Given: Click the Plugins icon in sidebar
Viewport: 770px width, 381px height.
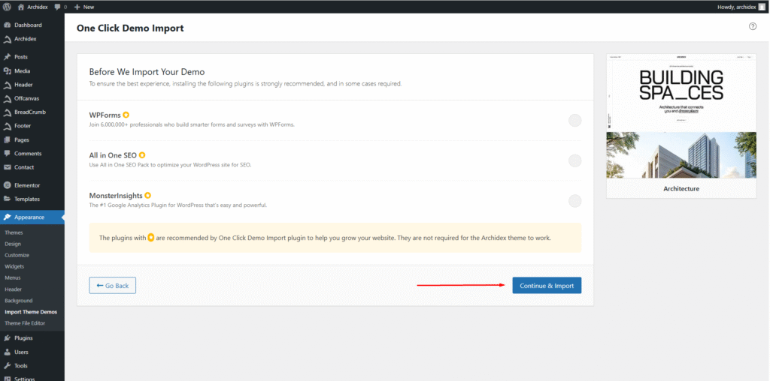Looking at the screenshot, I should click(x=8, y=337).
